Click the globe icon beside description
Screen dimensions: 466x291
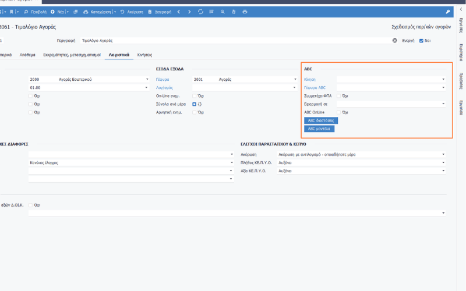[395, 40]
